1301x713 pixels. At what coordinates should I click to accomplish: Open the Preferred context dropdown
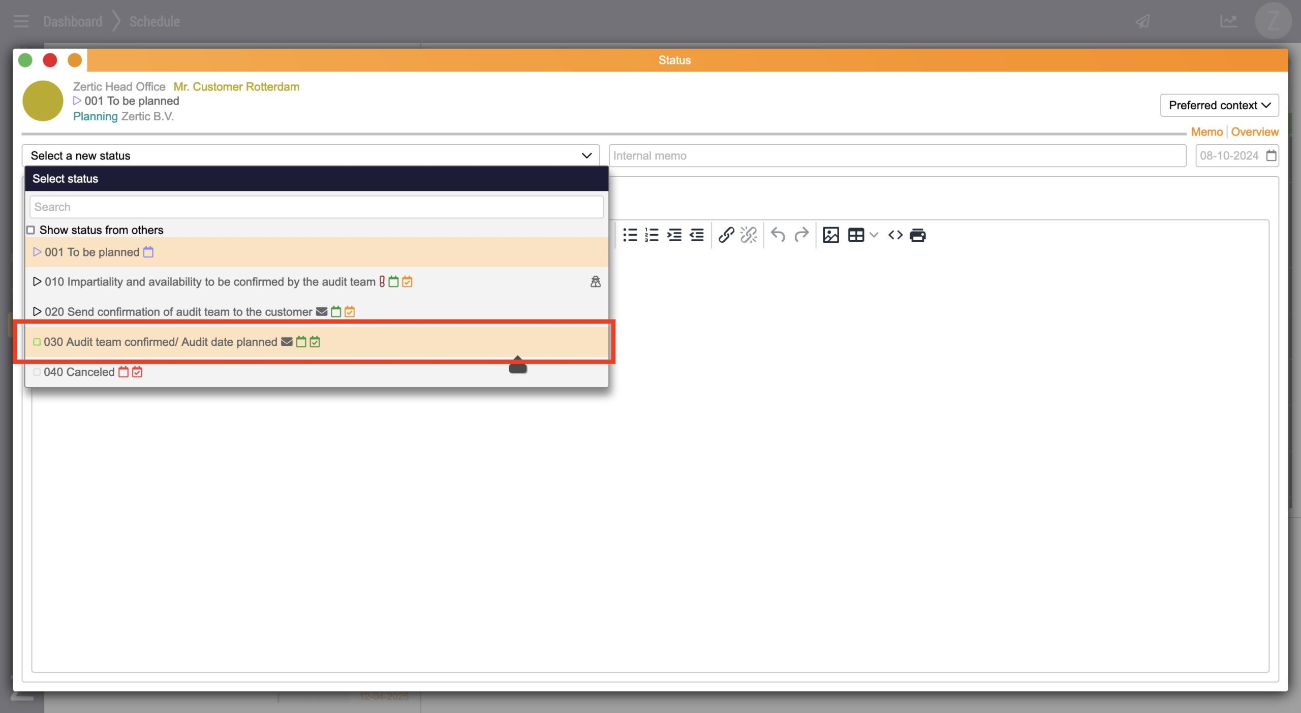click(x=1219, y=105)
